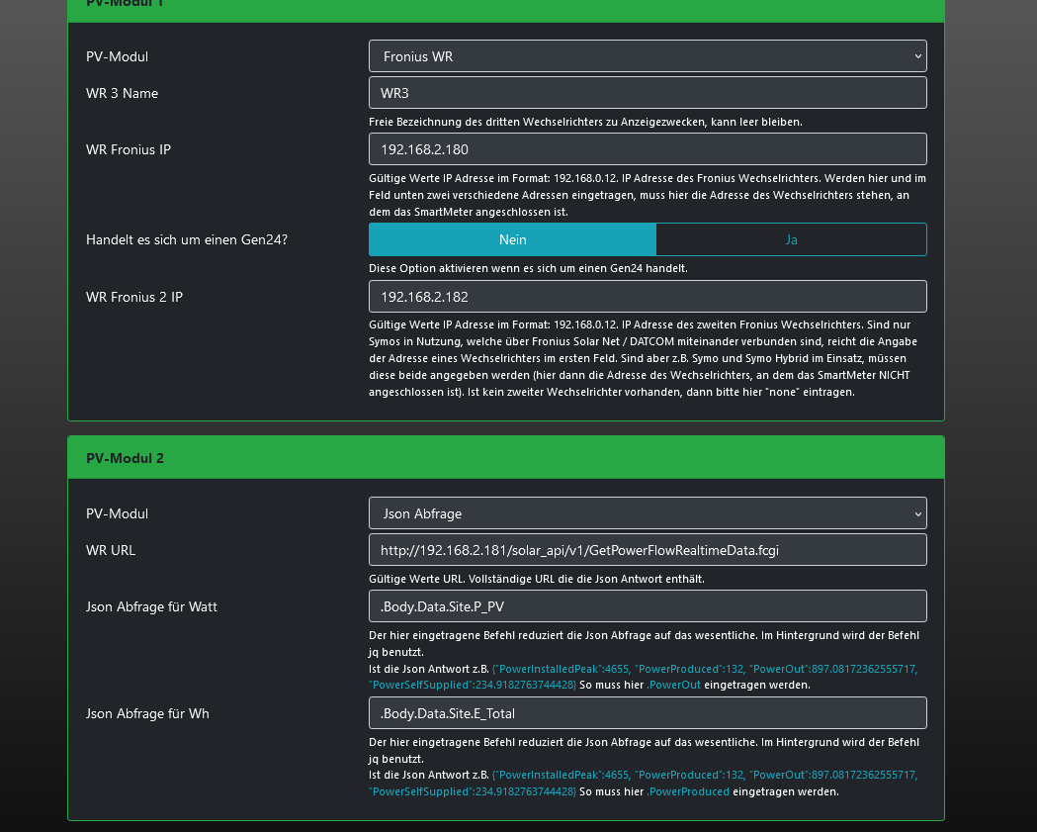
Task: Focus the WR URL input field
Action: pos(648,550)
